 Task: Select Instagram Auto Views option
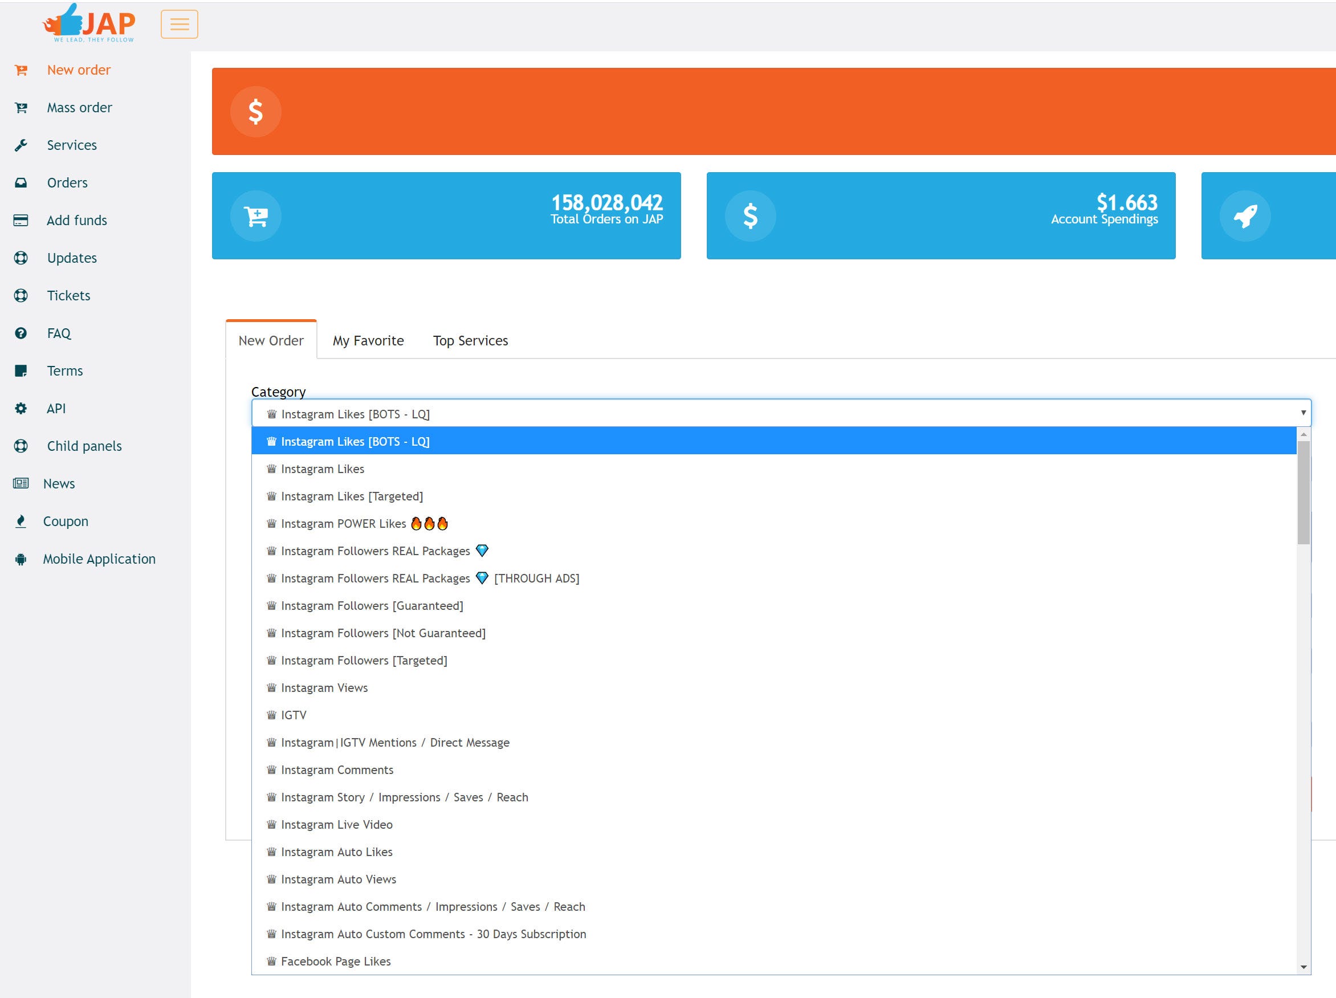tap(775, 879)
